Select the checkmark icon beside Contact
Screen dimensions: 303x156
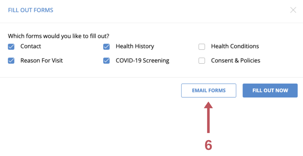click(11, 47)
